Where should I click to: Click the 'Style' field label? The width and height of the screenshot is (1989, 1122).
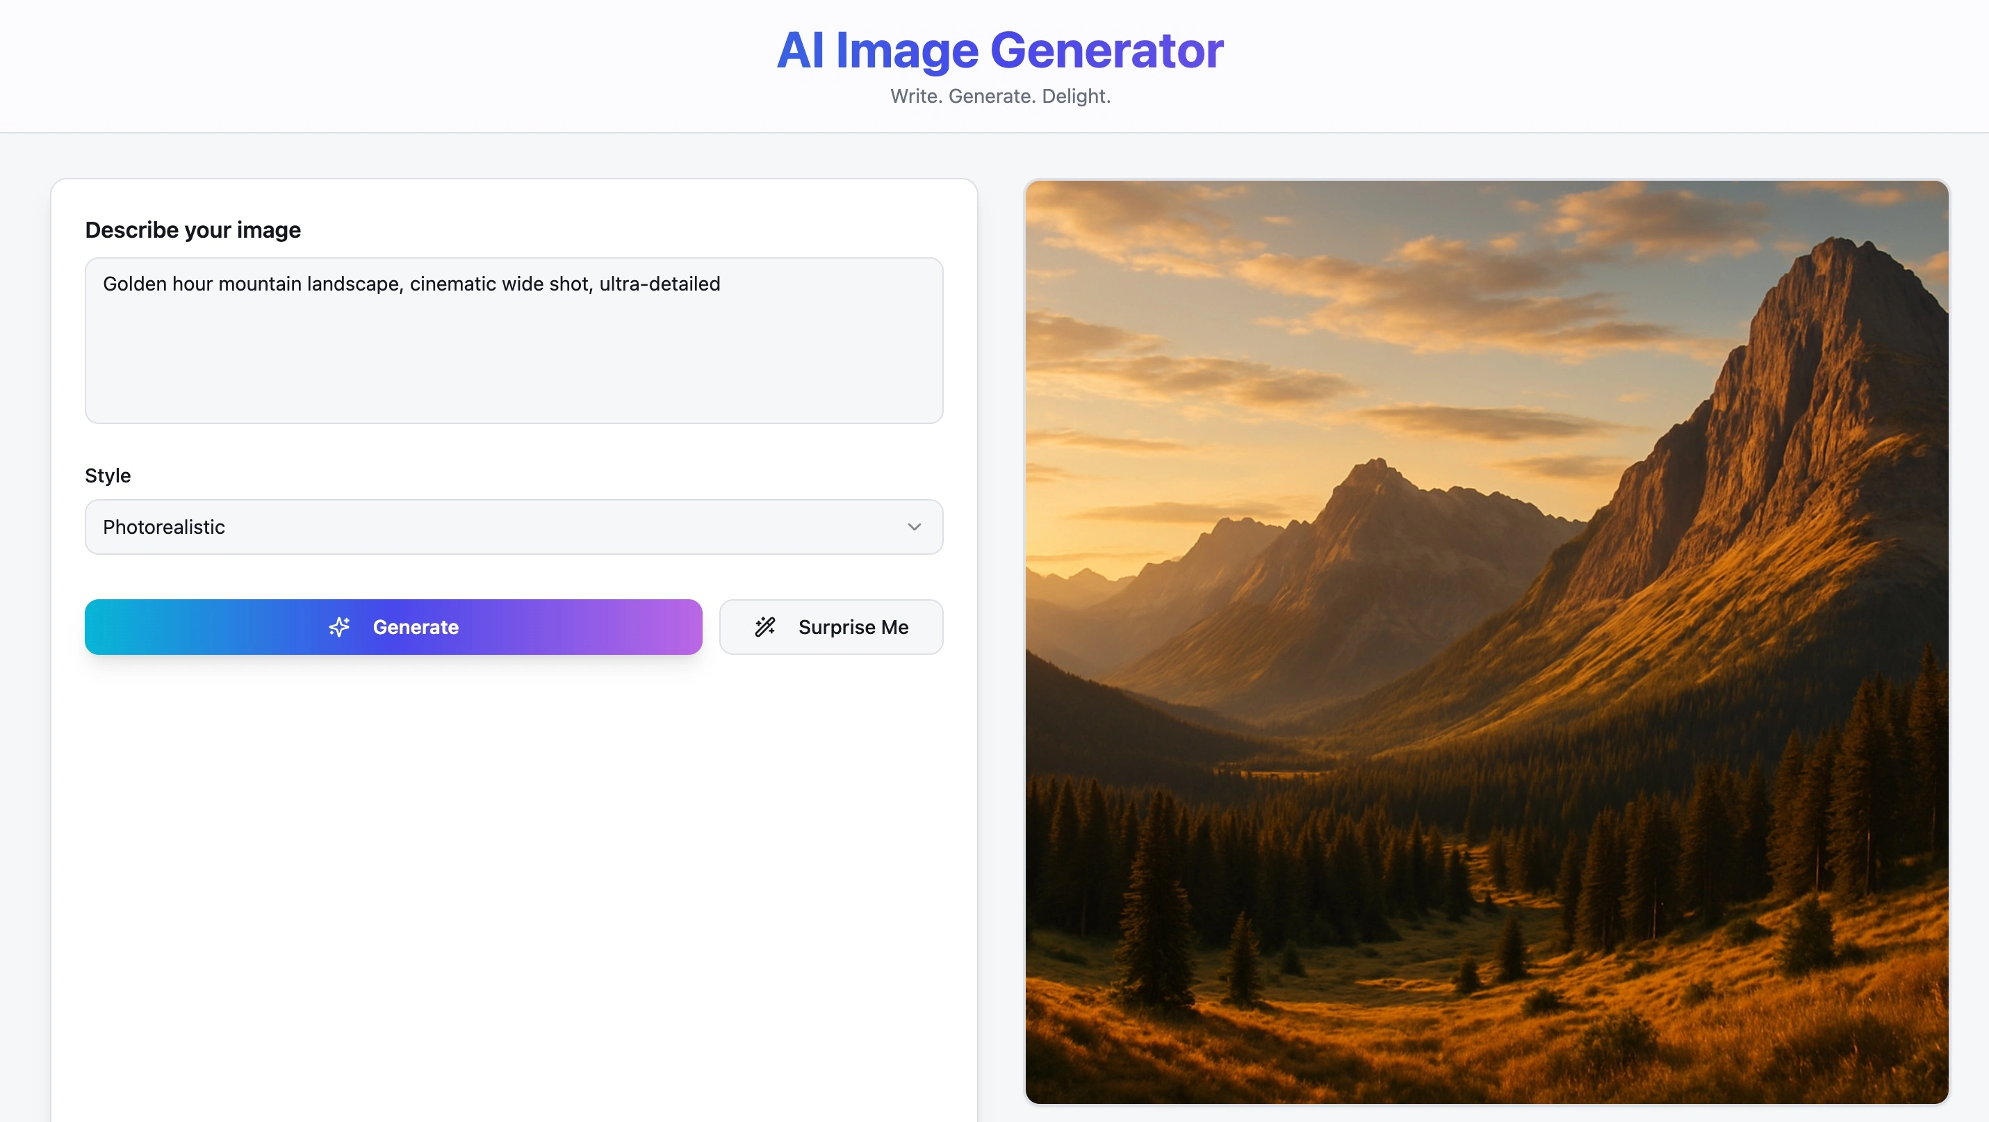(x=108, y=475)
